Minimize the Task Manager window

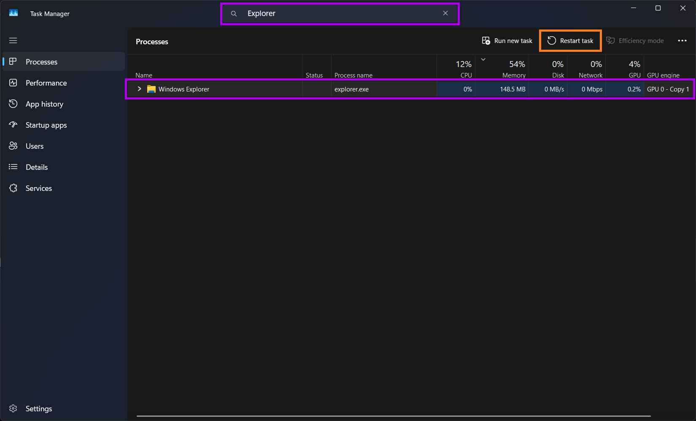pos(634,8)
